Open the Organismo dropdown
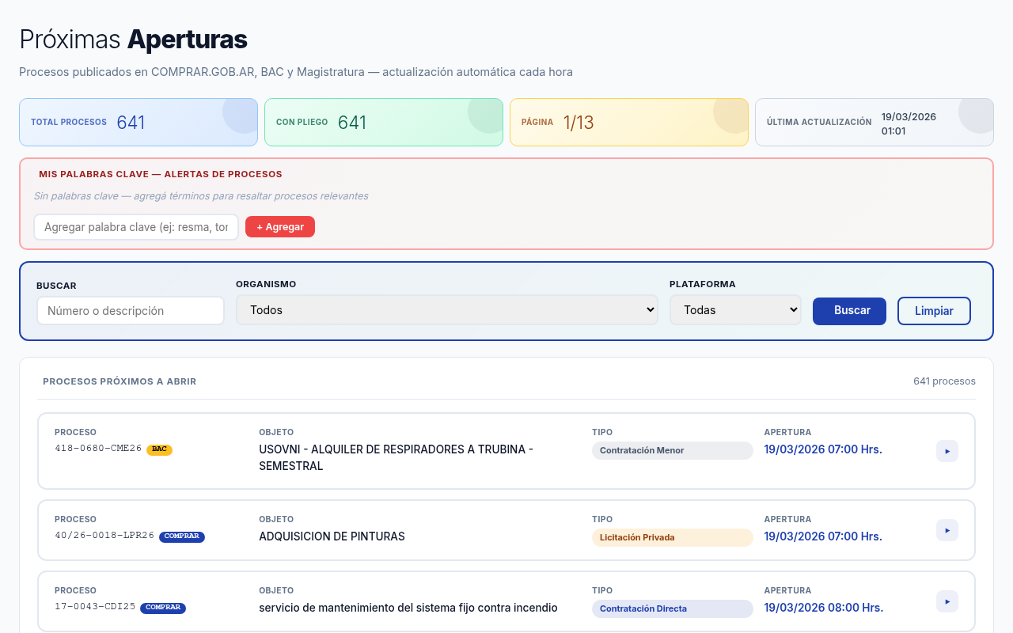Screen dimensions: 1013x633 tap(447, 309)
